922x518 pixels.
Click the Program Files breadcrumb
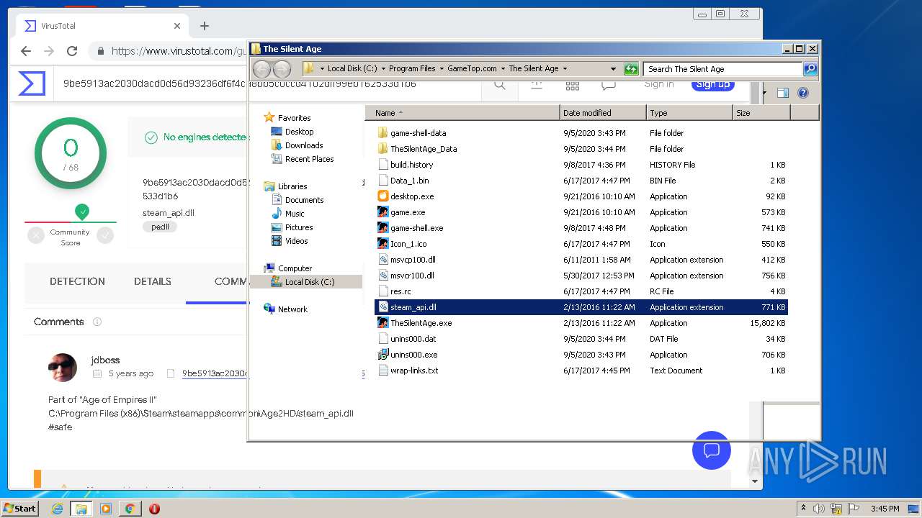[412, 69]
